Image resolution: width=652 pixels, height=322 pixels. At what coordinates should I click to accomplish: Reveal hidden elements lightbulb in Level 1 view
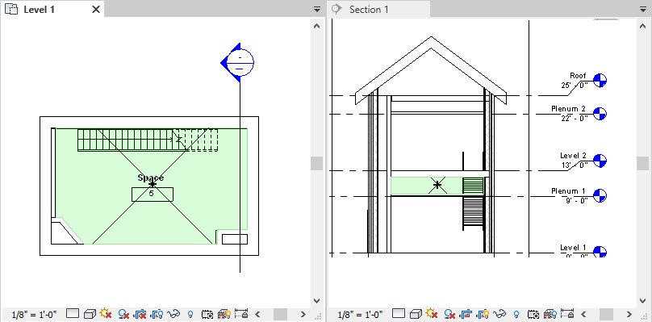pos(191,314)
